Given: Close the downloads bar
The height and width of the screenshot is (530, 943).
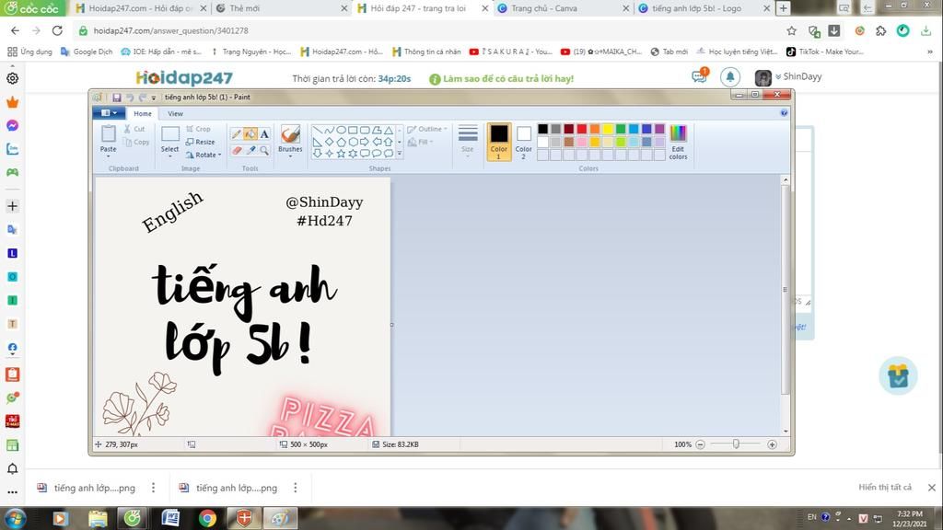Looking at the screenshot, I should 932,488.
